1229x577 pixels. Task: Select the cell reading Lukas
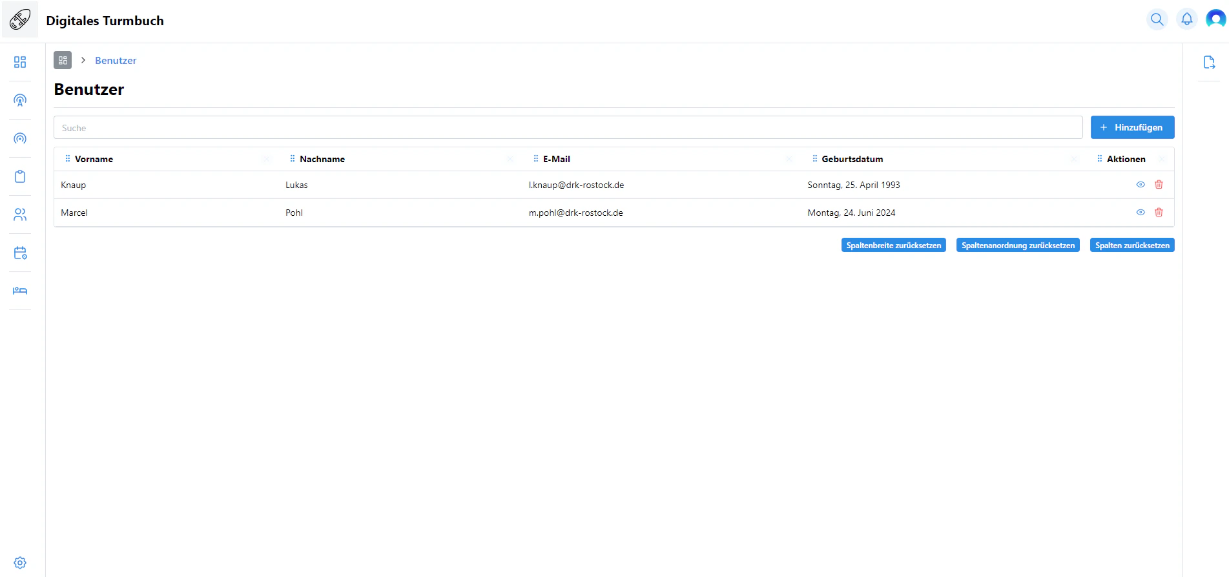pyautogui.click(x=296, y=185)
